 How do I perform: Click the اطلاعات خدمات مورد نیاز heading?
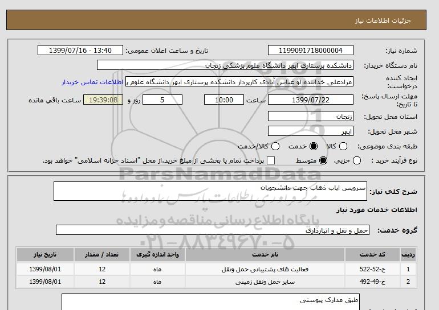click(376, 210)
